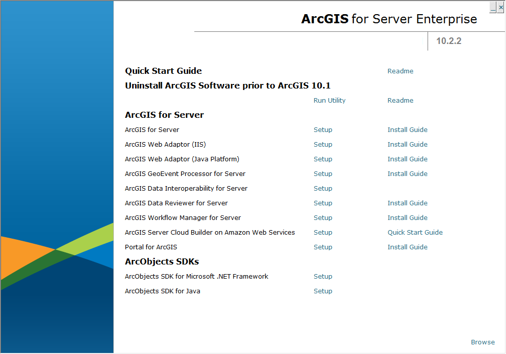
Task: Start Setup for Portal for ArcGIS
Action: tap(323, 247)
